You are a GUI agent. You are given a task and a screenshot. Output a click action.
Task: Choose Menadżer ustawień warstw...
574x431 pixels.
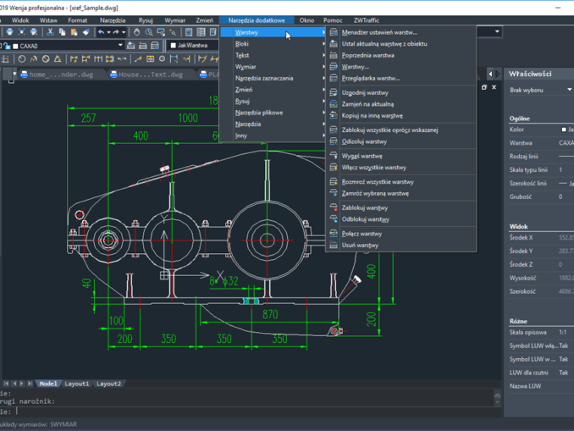tap(400, 32)
